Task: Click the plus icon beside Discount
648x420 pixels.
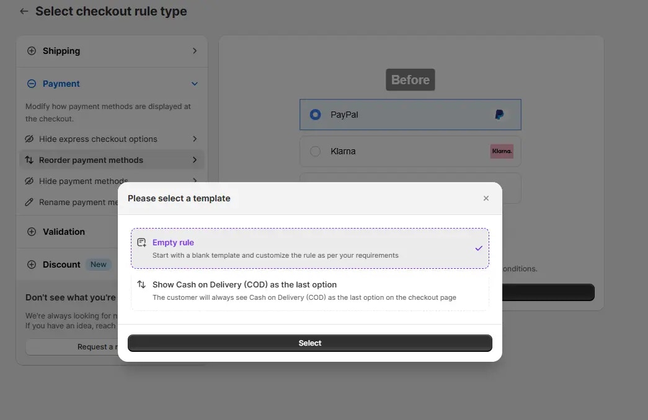Action: coord(32,265)
